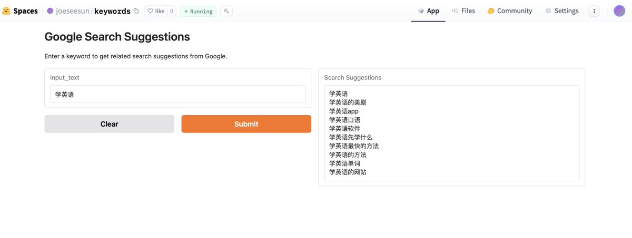Select the suggestion 学英语的方法
The height and width of the screenshot is (238, 632).
[348, 154]
